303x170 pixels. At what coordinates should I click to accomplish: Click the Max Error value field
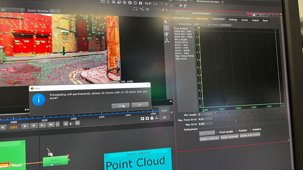(x=206, y=124)
